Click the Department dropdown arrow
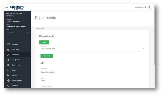 point(143,49)
